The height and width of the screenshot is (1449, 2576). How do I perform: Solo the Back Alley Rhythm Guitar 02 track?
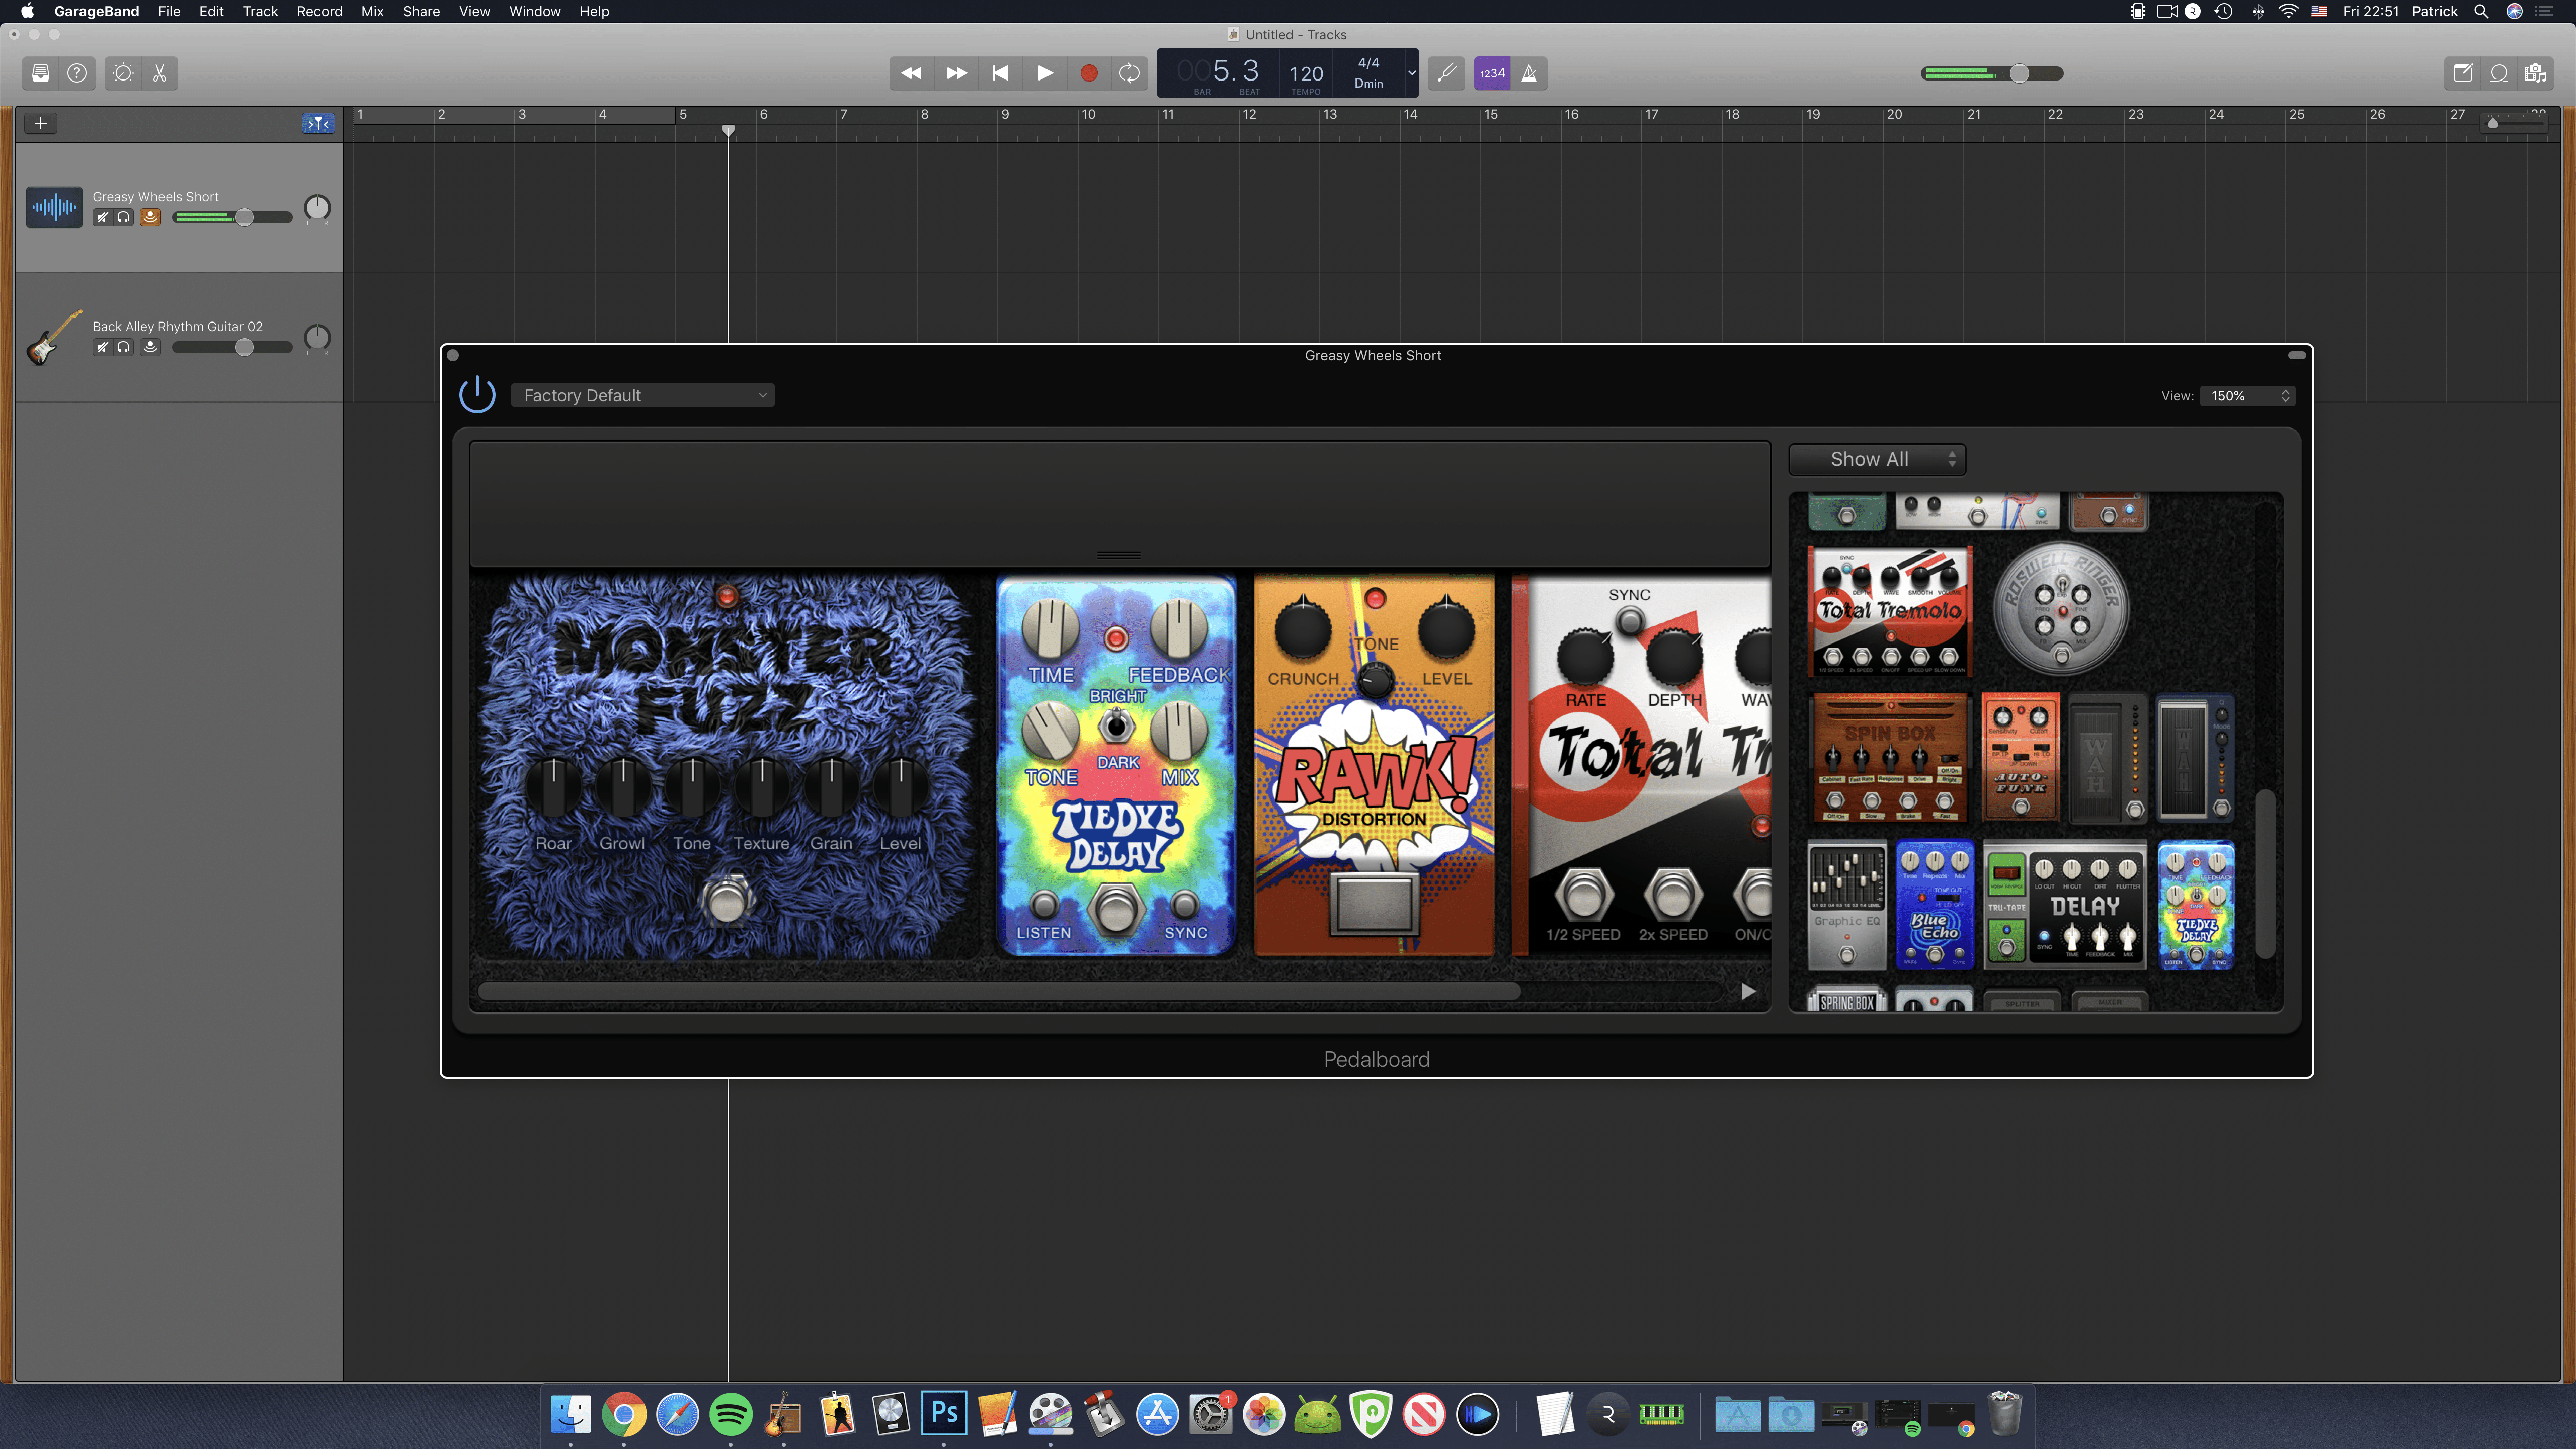click(x=124, y=347)
